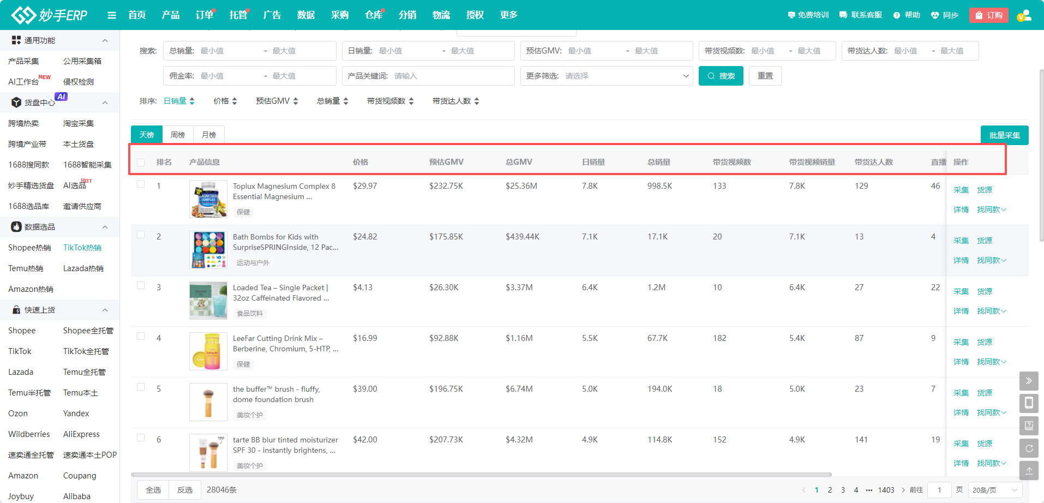Viewport: 1044px width, 503px height.
Task: Open the 20条/页 page size dropdown
Action: (x=995, y=490)
